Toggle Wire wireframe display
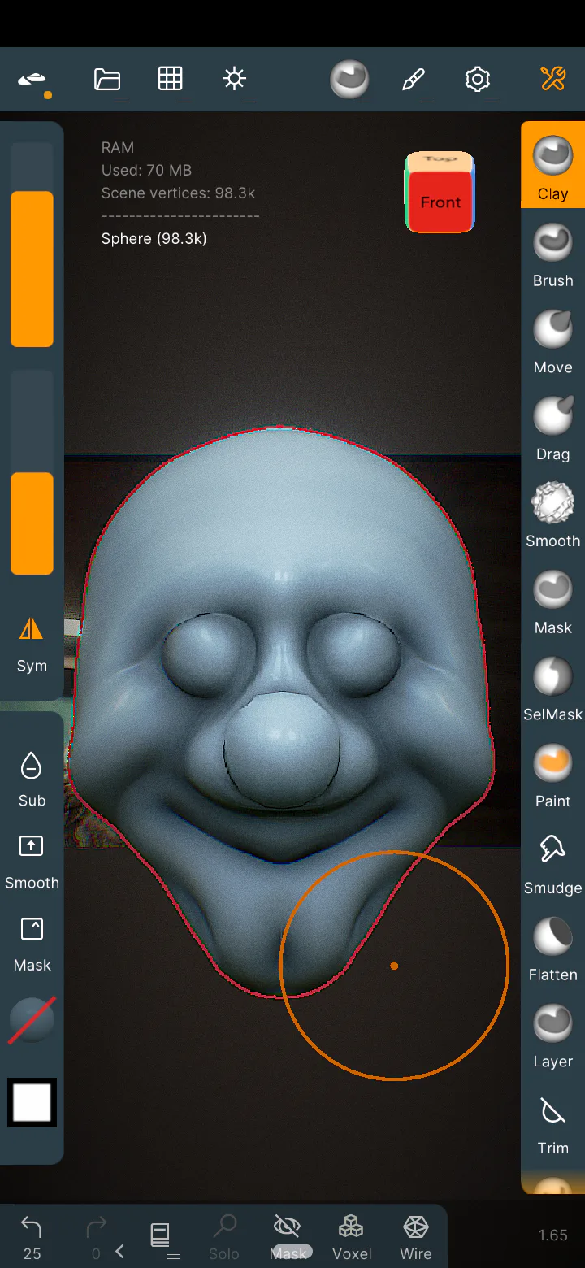 [416, 1237]
